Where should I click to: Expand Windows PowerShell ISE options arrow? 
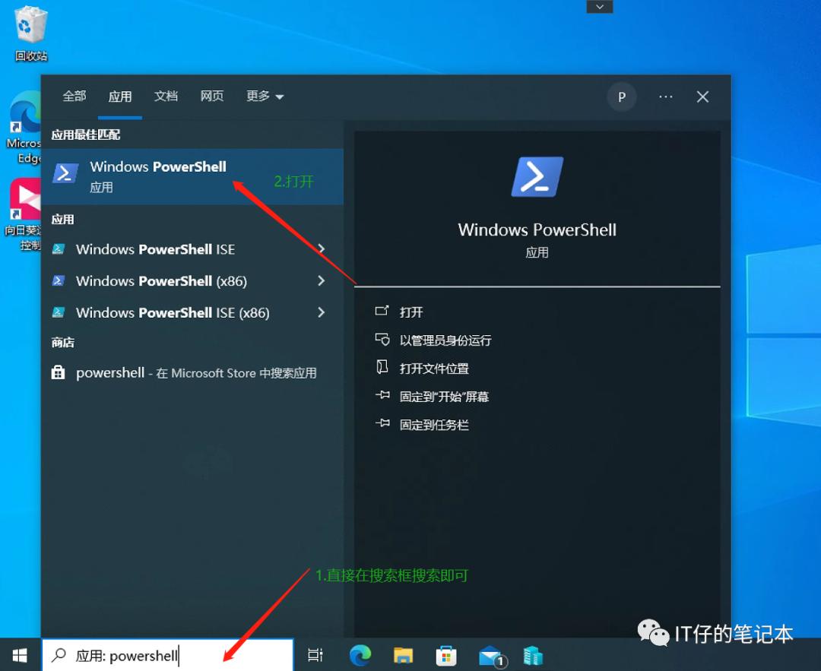tap(321, 249)
